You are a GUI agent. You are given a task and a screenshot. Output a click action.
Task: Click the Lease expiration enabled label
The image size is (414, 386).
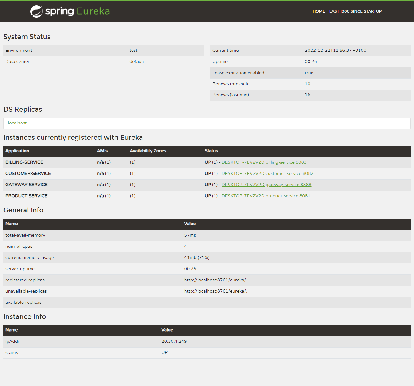[238, 73]
